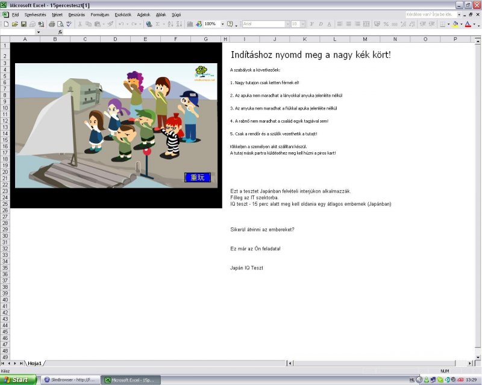The image size is (482, 385).
Task: Save the workbook with the floppy icon
Action: click(x=23, y=24)
